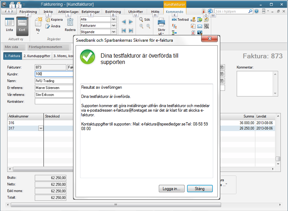Open the Alla filter dropdown
Viewport: 288px width, 211px height.
tap(114, 19)
